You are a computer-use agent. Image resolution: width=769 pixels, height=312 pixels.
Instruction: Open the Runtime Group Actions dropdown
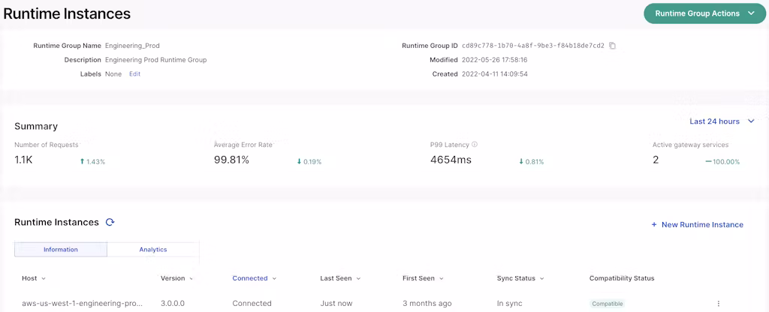(x=704, y=13)
